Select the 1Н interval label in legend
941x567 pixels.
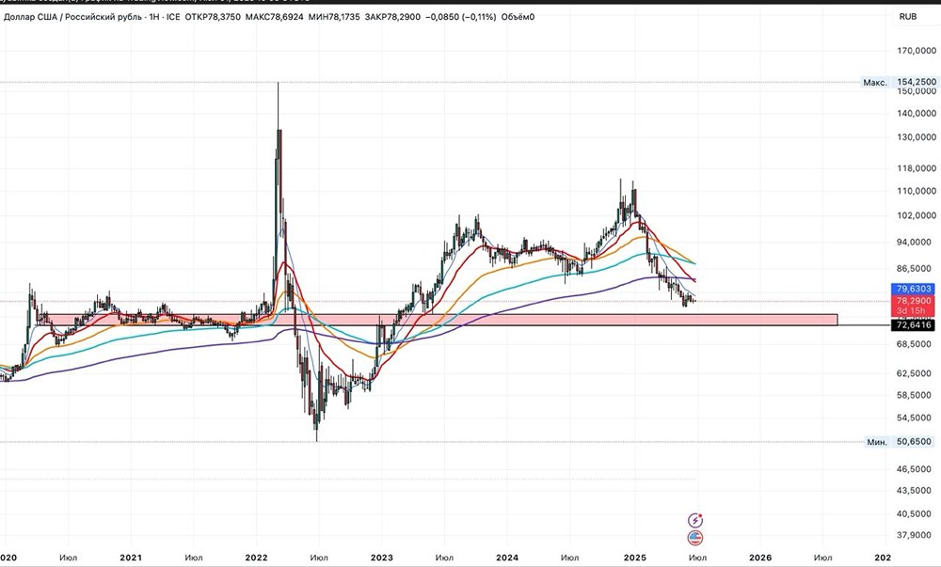point(154,17)
